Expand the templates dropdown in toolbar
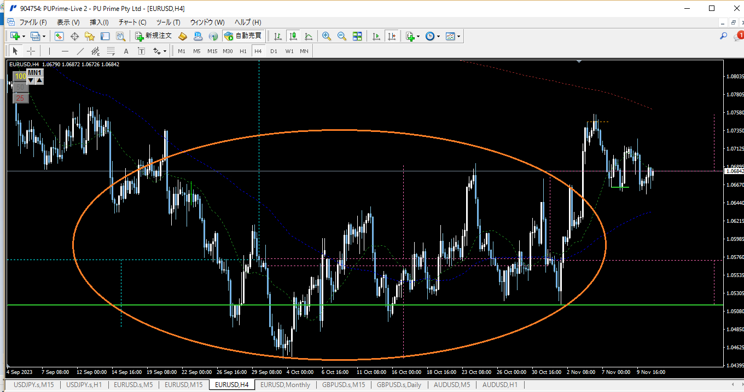Screen dimensions: 744x392 (458, 36)
